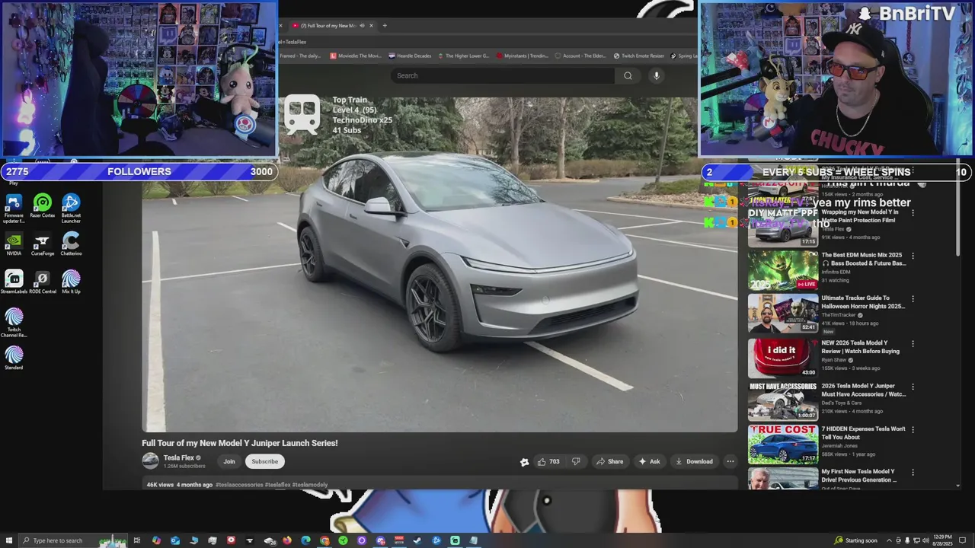Click the #teslamodely hashtag
975x548 pixels.
pos(310,485)
